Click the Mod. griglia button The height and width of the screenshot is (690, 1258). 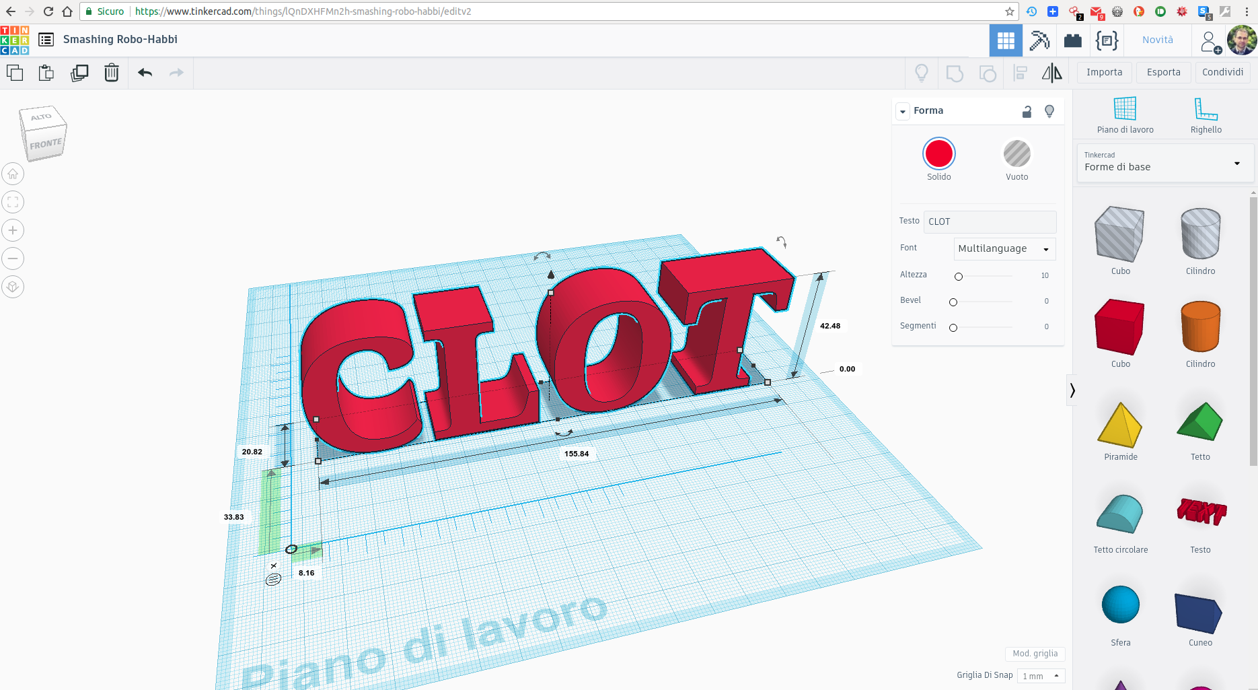point(1035,654)
